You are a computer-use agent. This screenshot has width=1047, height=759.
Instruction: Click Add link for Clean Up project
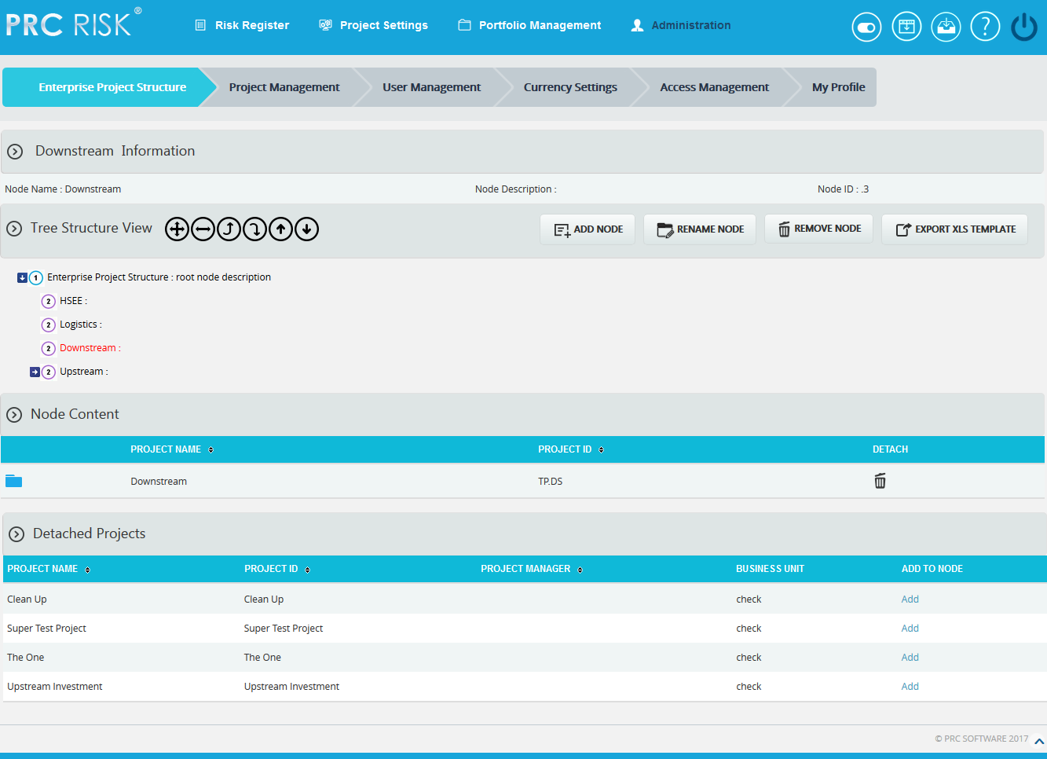[x=910, y=599]
